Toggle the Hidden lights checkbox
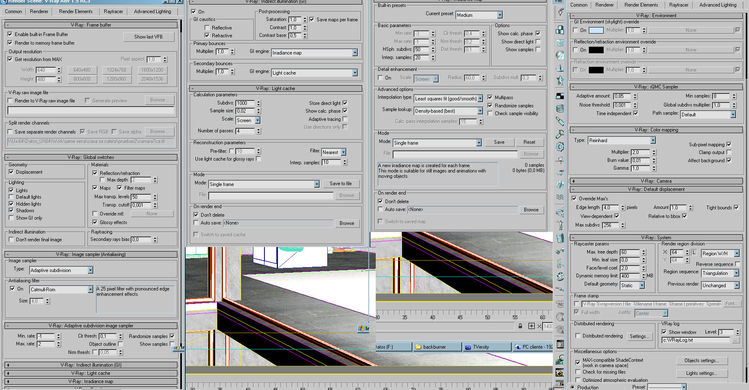Screen dimensions: 749x390 tap(11, 204)
